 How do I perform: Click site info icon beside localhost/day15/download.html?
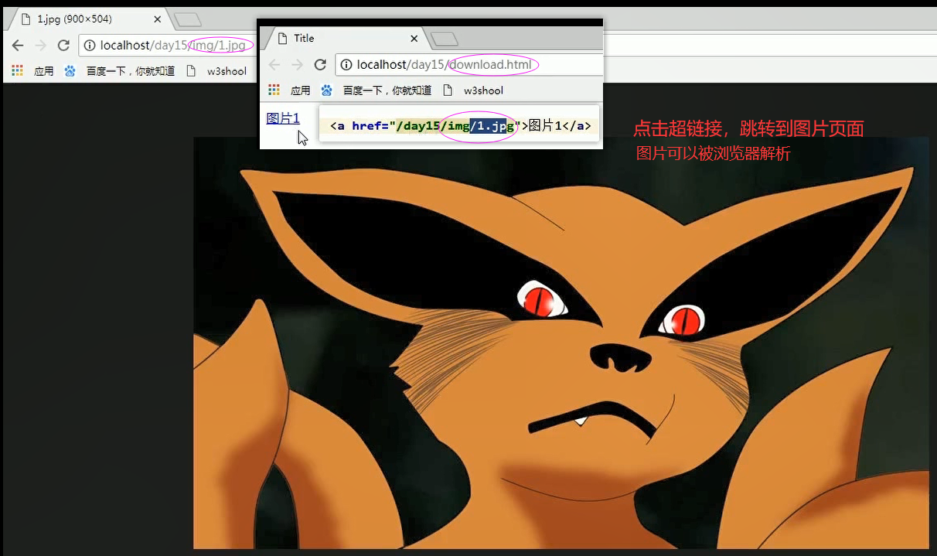click(x=346, y=65)
